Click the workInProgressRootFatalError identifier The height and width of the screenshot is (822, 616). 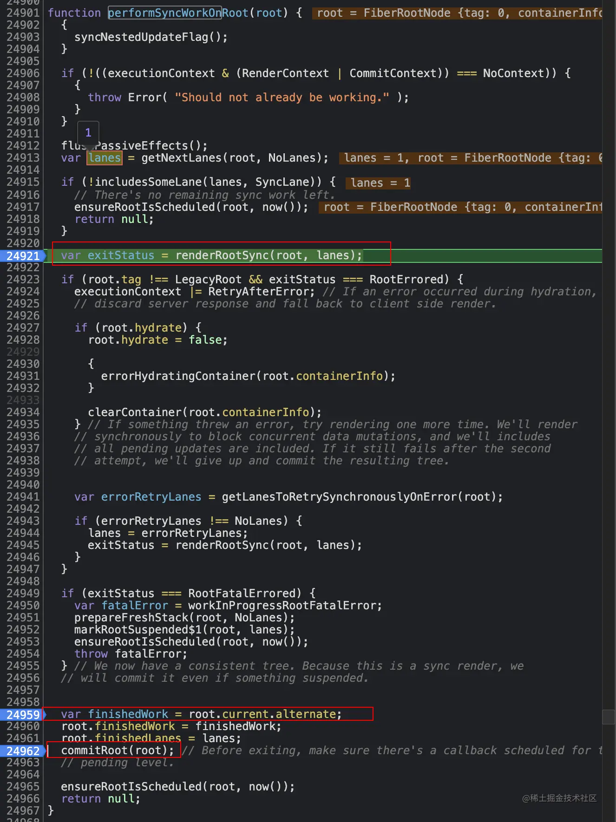[282, 606]
